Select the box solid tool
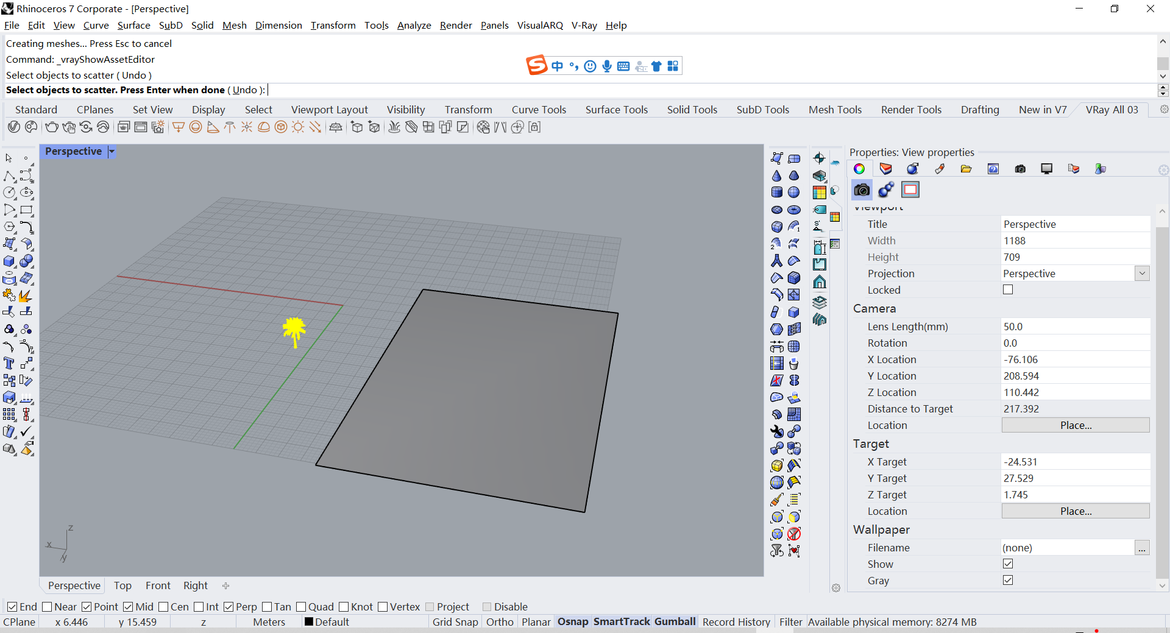The width and height of the screenshot is (1170, 633). (x=9, y=261)
